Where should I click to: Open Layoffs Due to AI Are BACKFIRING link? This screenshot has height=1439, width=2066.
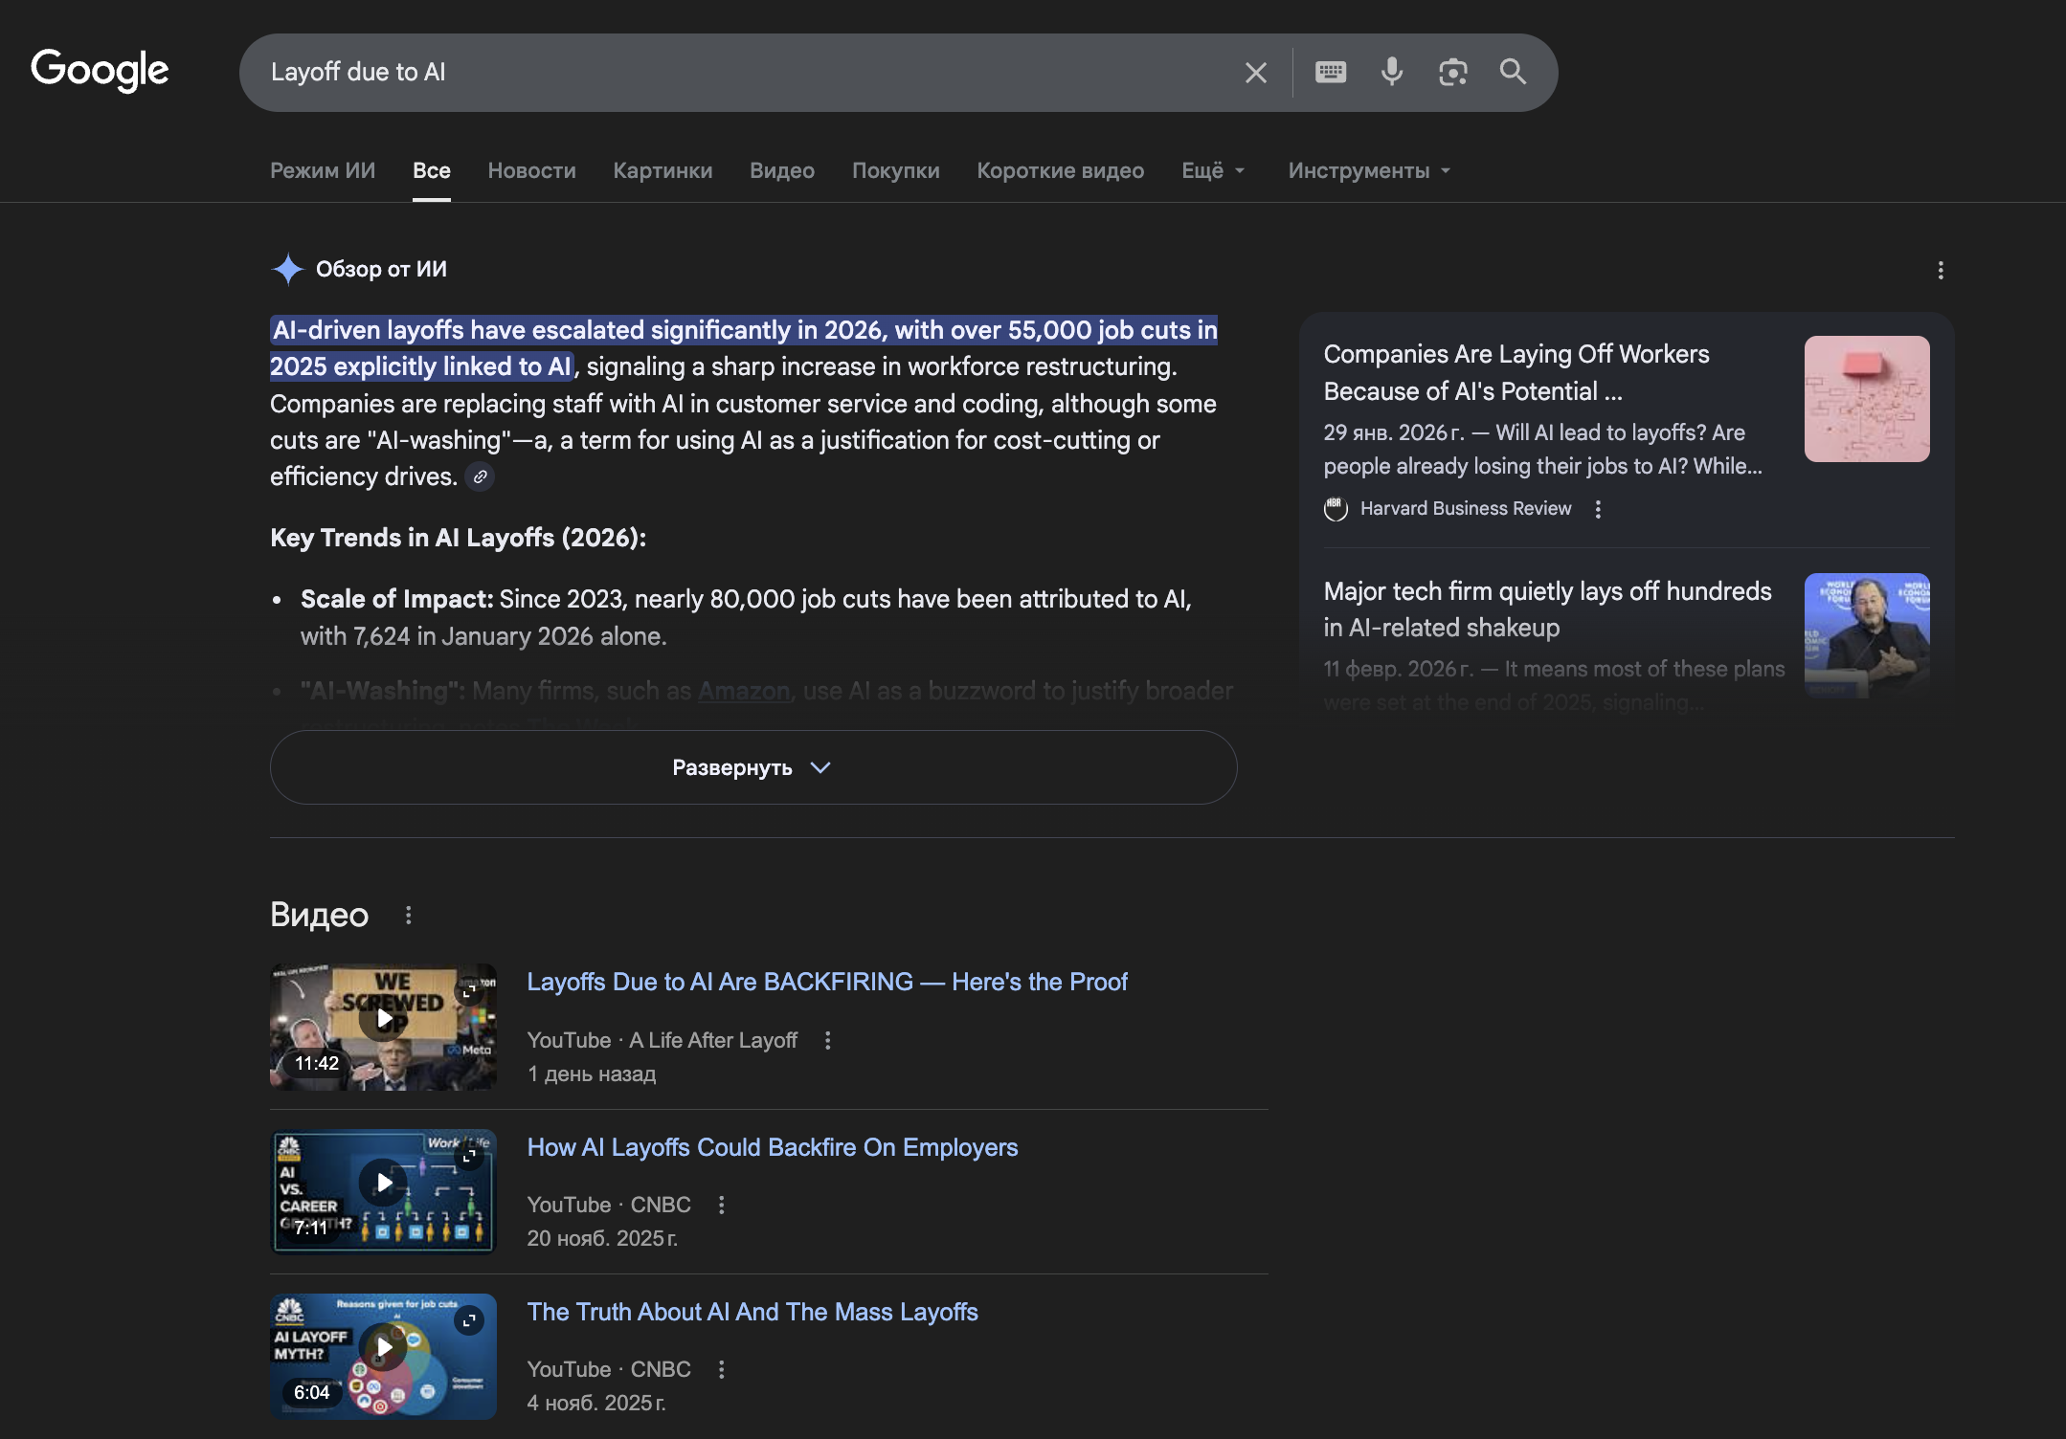826,982
